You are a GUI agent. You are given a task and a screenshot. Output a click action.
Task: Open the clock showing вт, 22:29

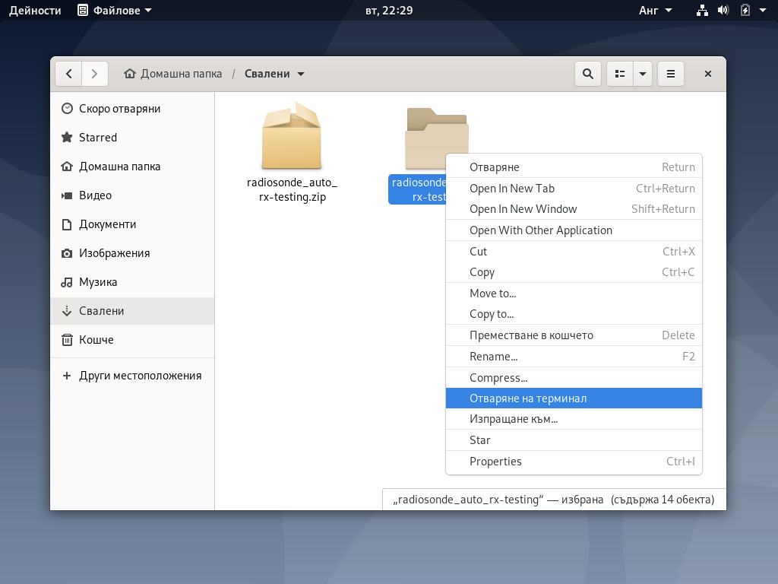click(x=389, y=11)
